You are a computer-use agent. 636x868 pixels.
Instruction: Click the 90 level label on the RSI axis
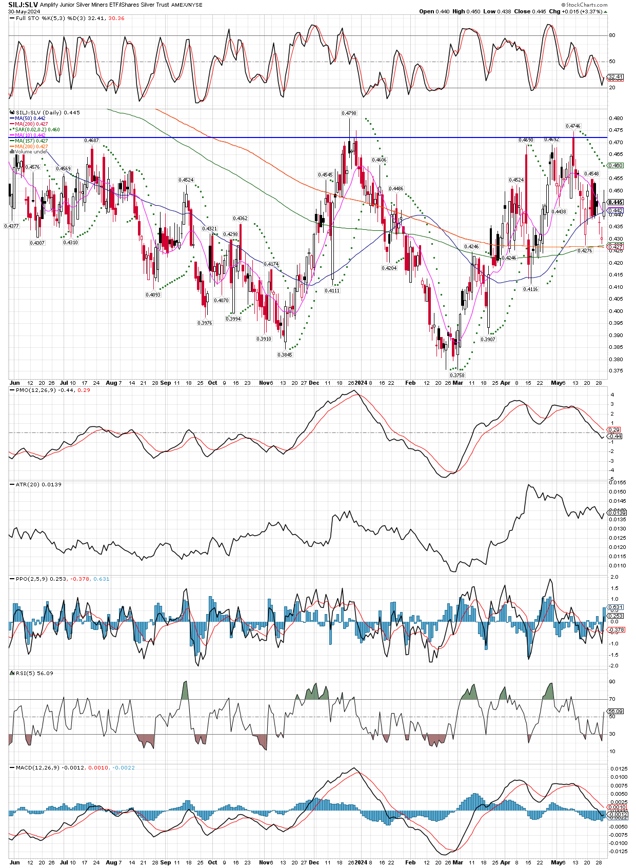point(612,682)
